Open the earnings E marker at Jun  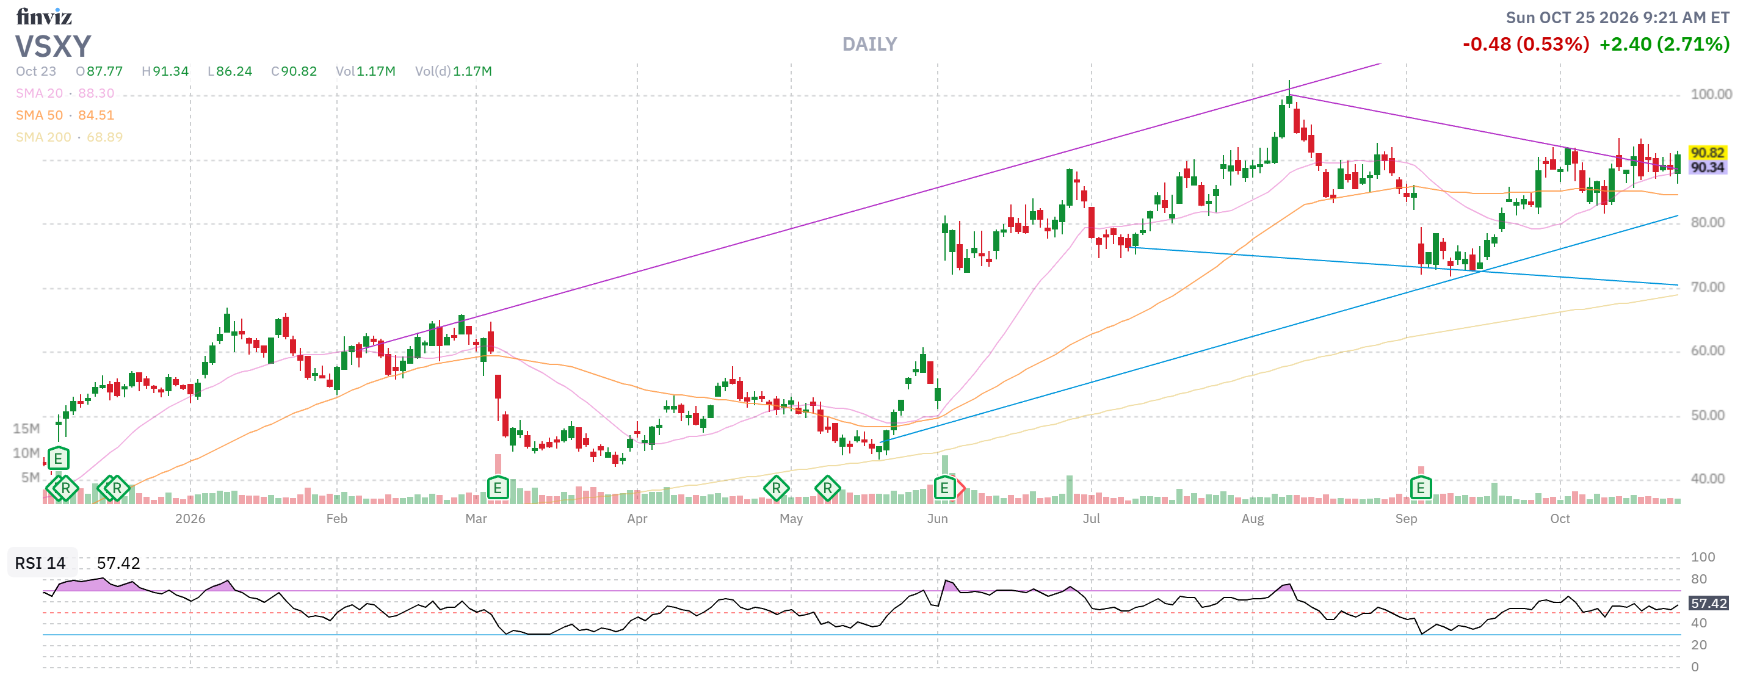(x=944, y=488)
